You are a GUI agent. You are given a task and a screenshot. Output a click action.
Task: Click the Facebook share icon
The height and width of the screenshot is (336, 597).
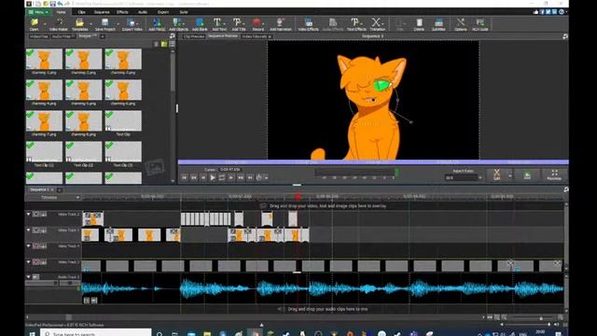542,12
